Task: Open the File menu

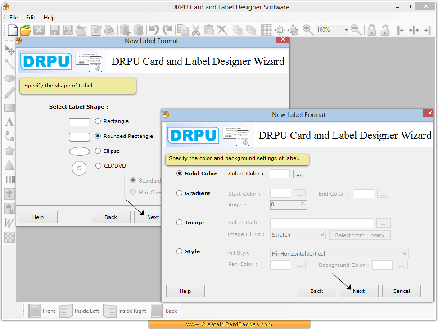Action: 14,17
